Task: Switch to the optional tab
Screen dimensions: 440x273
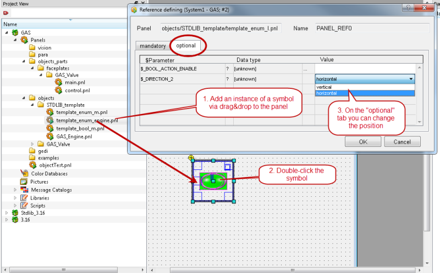Action: pyautogui.click(x=186, y=46)
